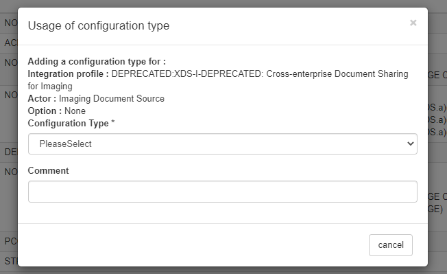Click the cancel button
The height and width of the screenshot is (274, 447).
point(391,245)
